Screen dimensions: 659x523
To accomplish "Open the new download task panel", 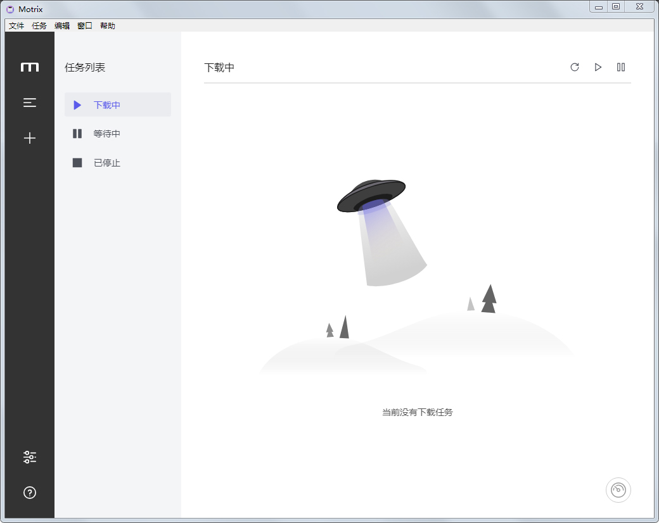I will [29, 138].
